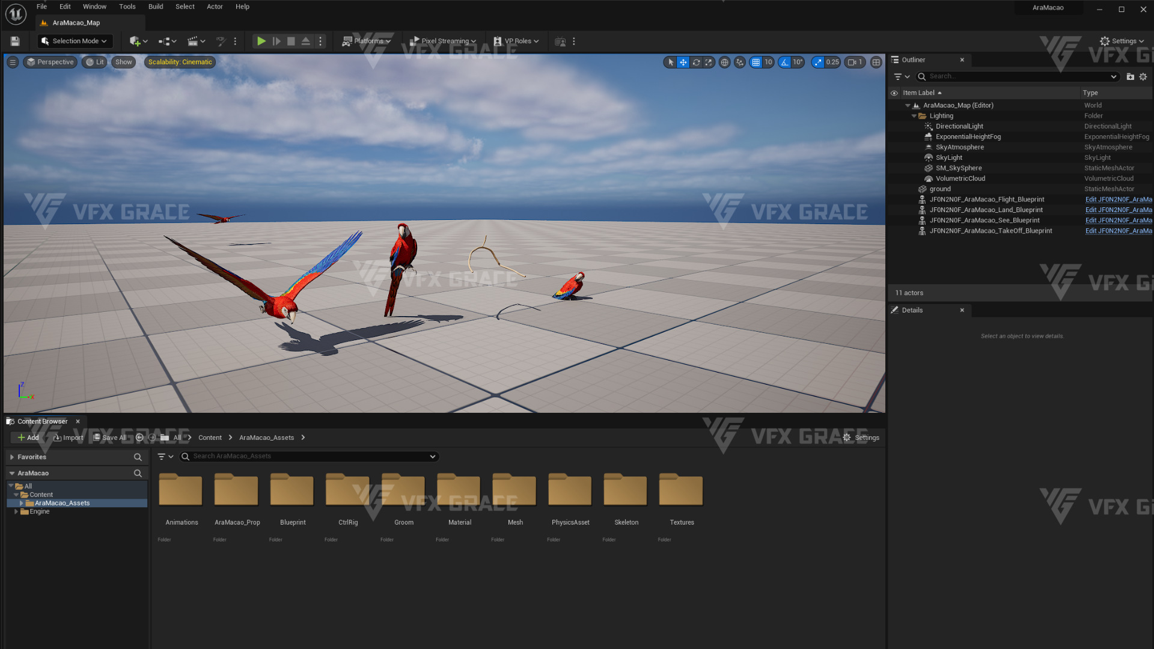Open the quick add content cube icon

point(135,41)
